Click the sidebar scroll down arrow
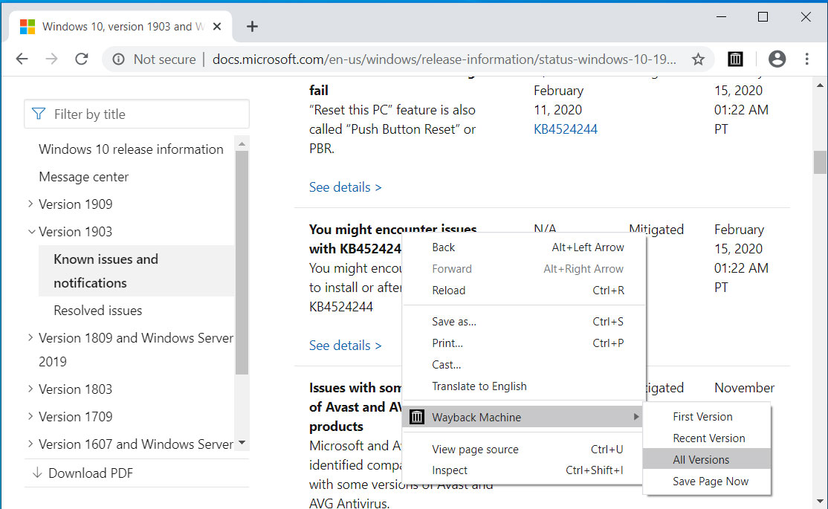 (x=242, y=443)
